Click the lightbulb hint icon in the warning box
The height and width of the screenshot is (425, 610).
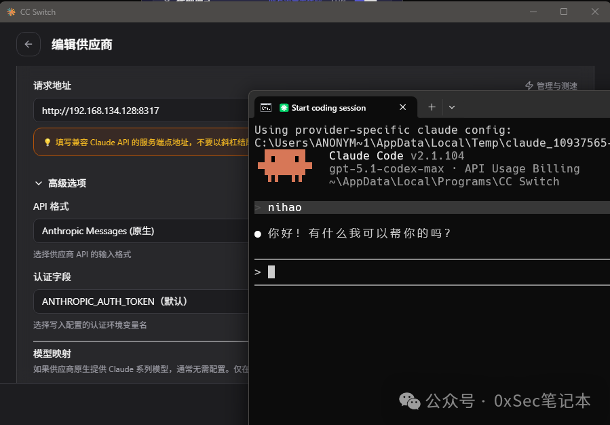pyautogui.click(x=47, y=143)
